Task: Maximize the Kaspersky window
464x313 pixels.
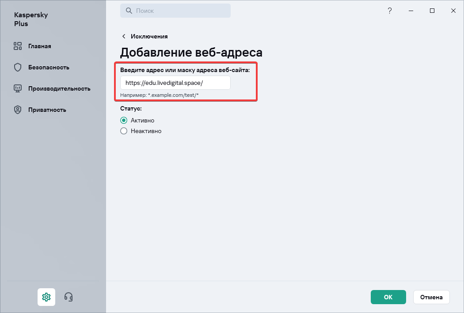Action: coord(432,11)
